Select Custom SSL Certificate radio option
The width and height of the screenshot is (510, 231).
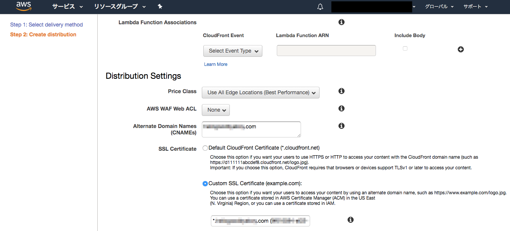pos(205,184)
